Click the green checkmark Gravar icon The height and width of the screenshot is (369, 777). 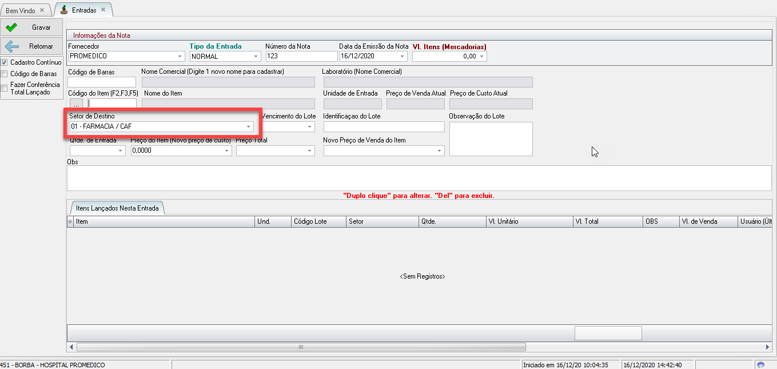point(11,27)
